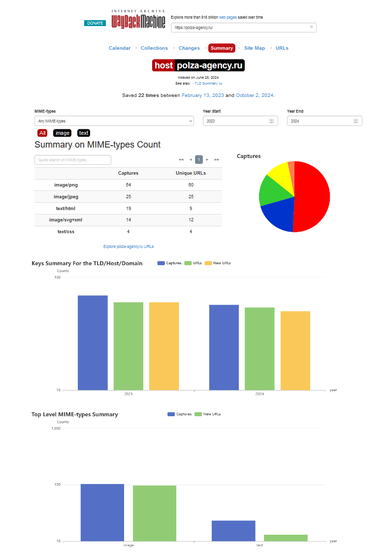
Task: Open the October 2, 2024 capture link
Action: pyautogui.click(x=255, y=95)
